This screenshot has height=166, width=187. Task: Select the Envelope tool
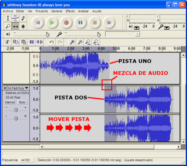point(15,18)
